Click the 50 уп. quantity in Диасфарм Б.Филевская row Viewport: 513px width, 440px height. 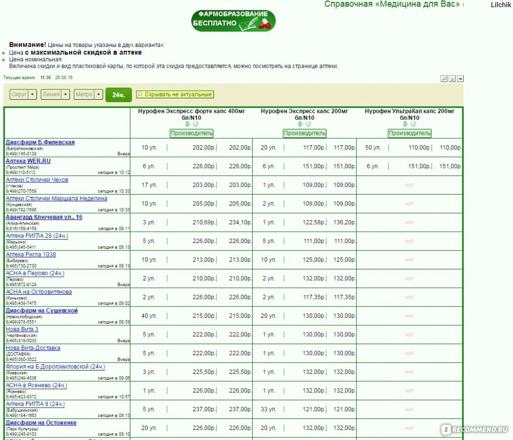click(373, 148)
